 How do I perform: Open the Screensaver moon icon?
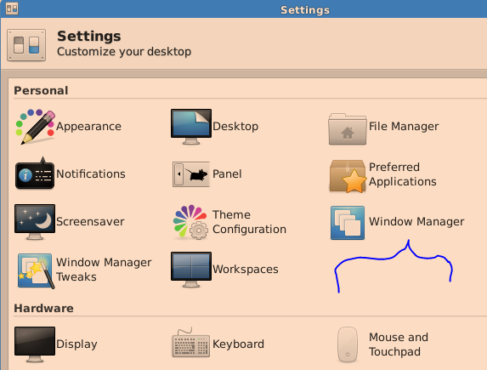35,222
